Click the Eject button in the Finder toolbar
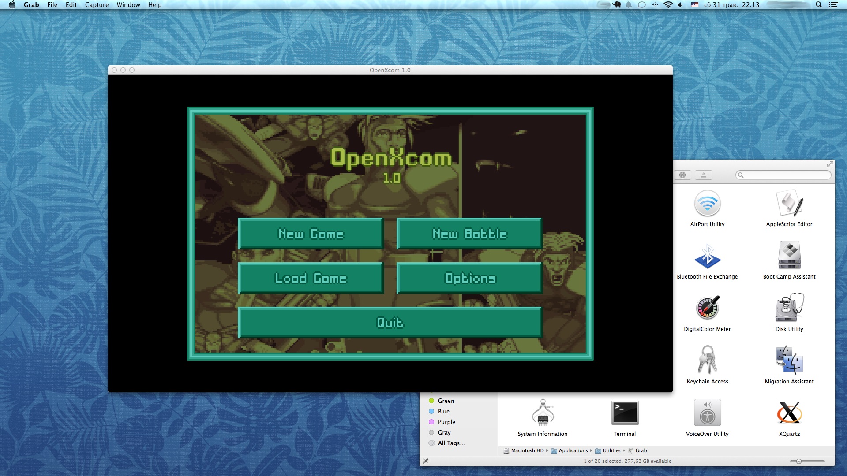Viewport: 847px width, 476px height. (x=704, y=175)
